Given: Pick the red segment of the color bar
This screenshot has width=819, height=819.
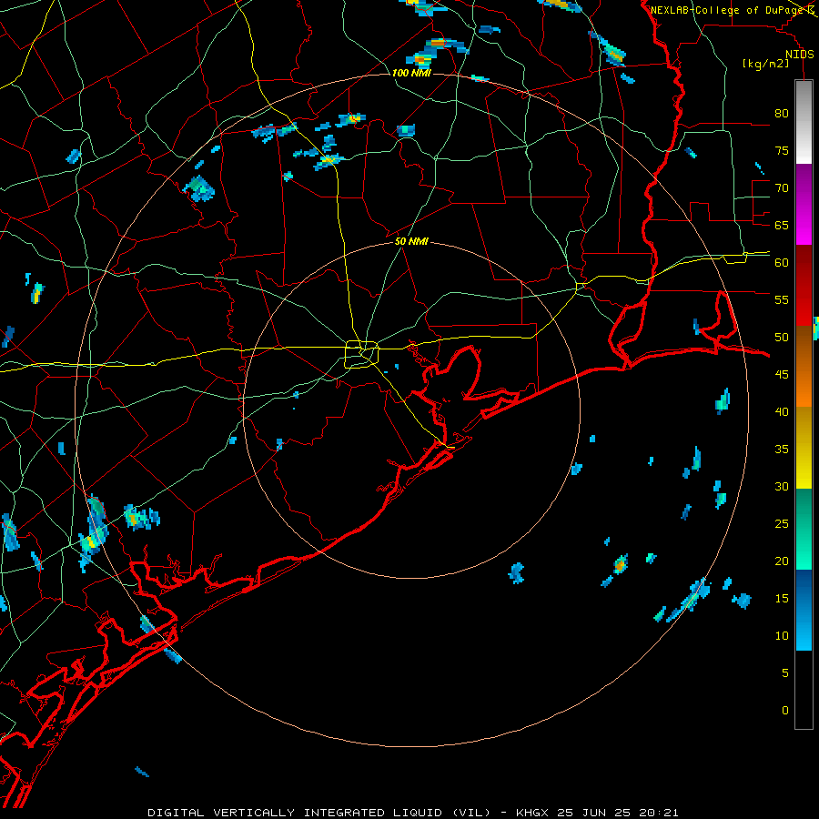Looking at the screenshot, I should (804, 285).
